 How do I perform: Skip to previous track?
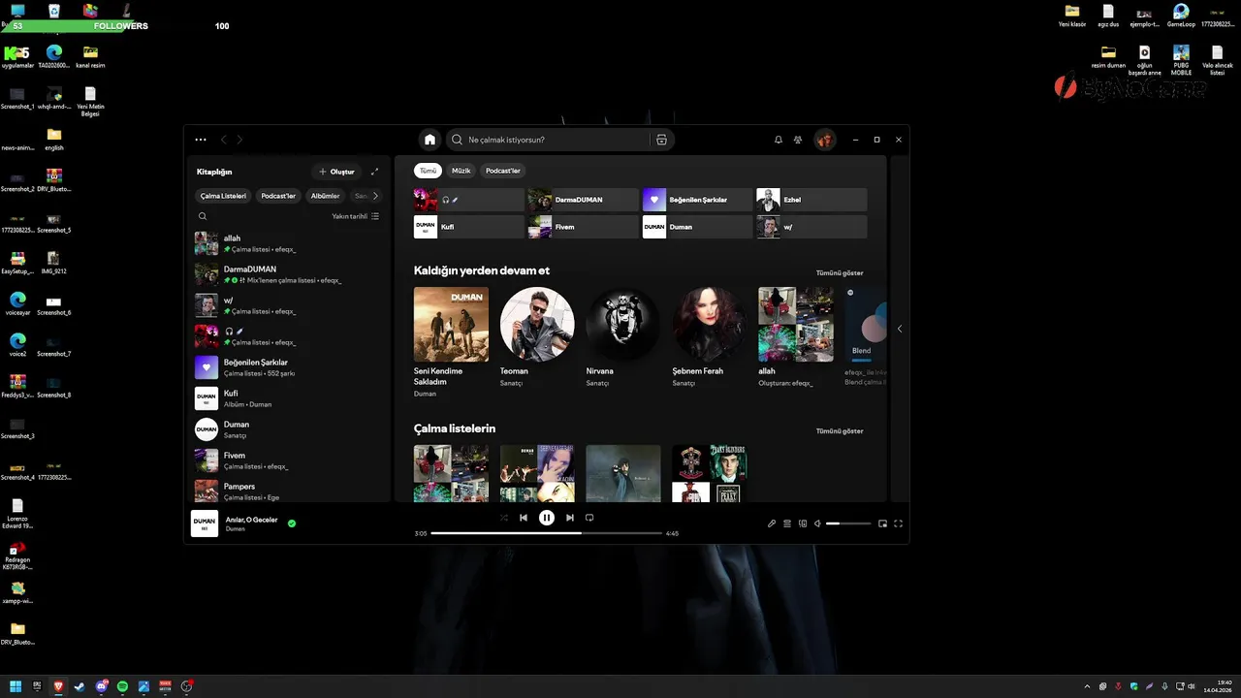[x=524, y=518]
